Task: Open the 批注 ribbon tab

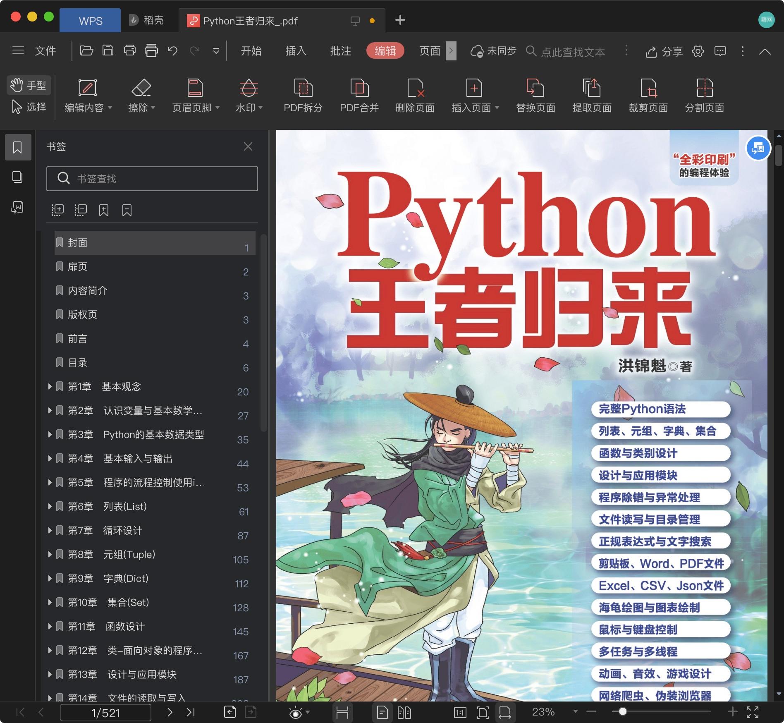Action: 340,50
